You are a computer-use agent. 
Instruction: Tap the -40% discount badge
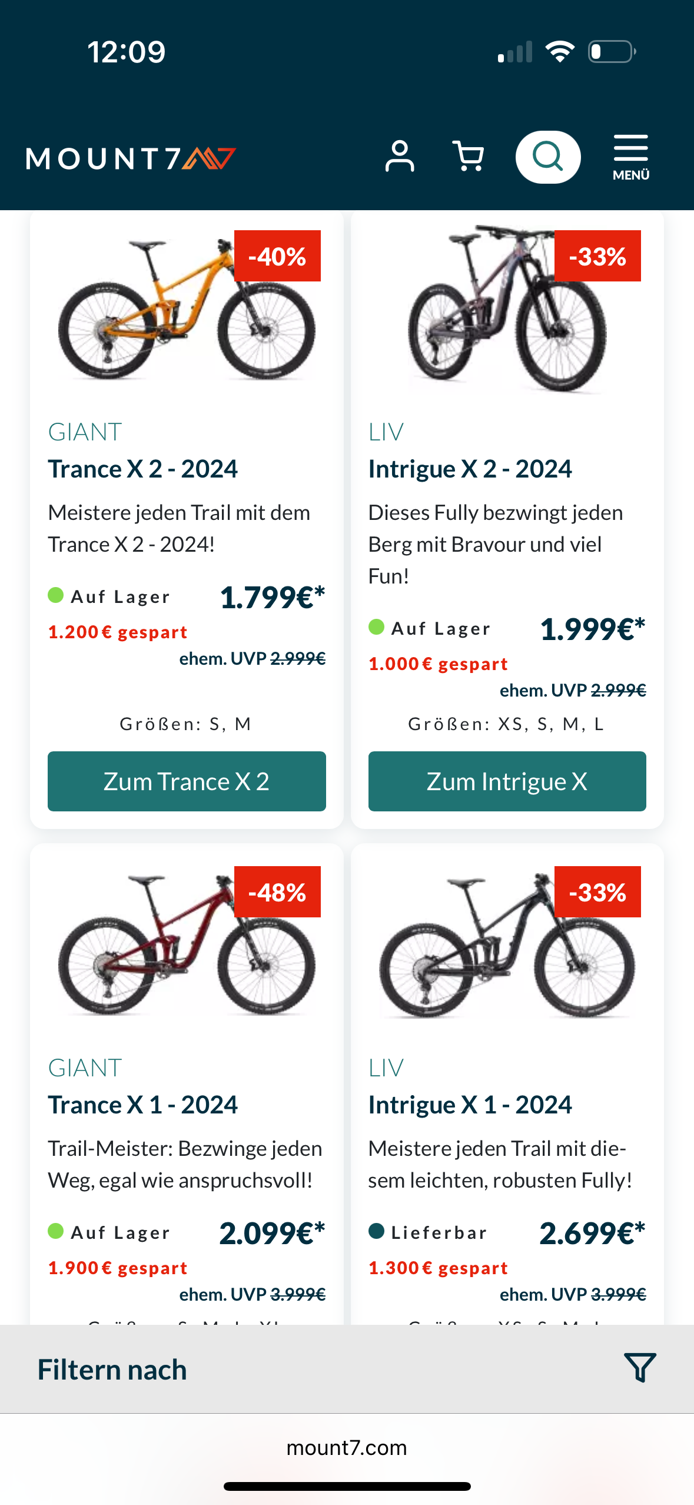pos(277,256)
